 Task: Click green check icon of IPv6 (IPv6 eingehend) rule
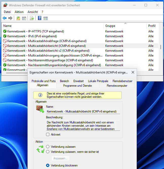click(x=5, y=36)
